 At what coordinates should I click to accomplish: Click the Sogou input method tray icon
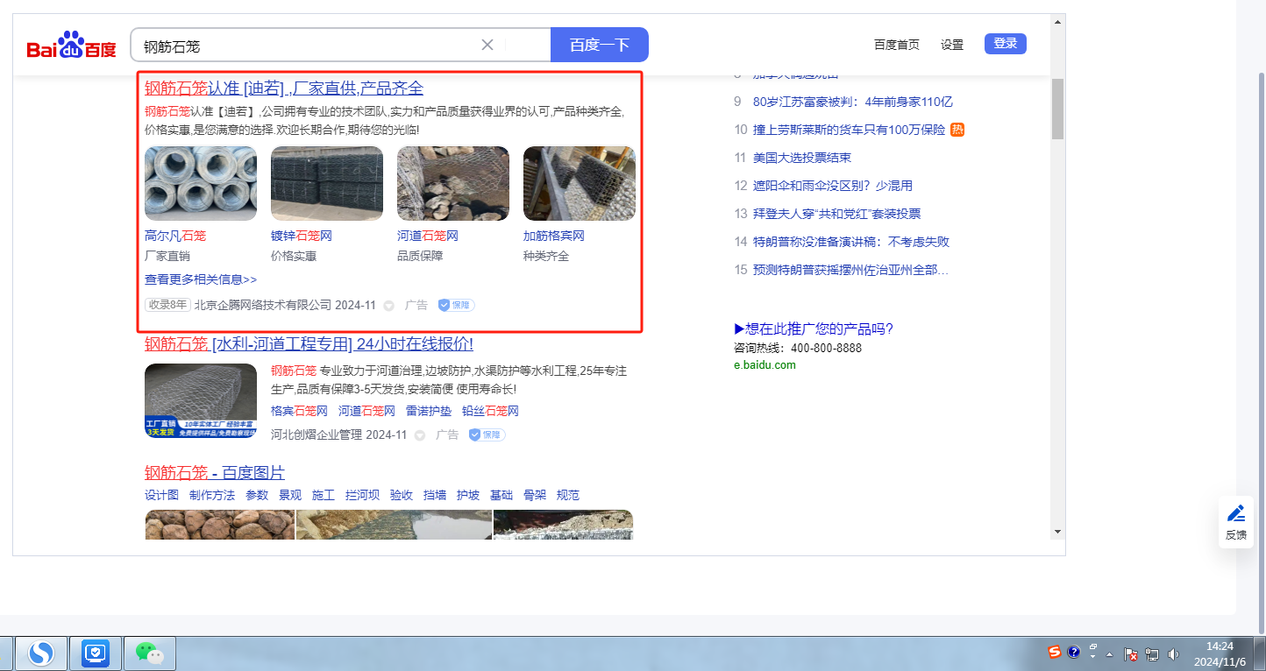[1055, 652]
